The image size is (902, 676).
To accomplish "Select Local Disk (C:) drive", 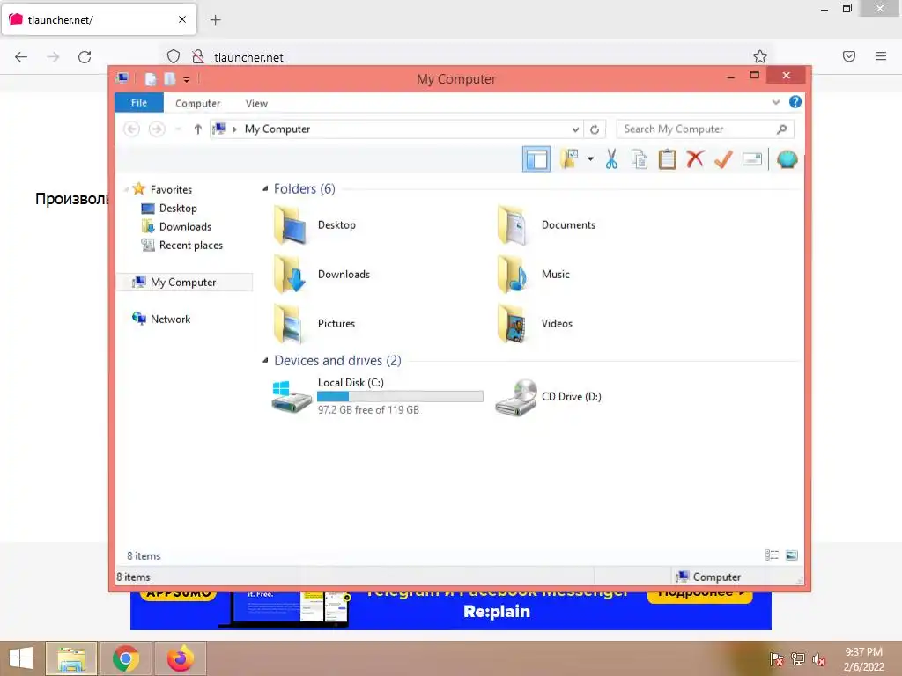I will pos(377,397).
